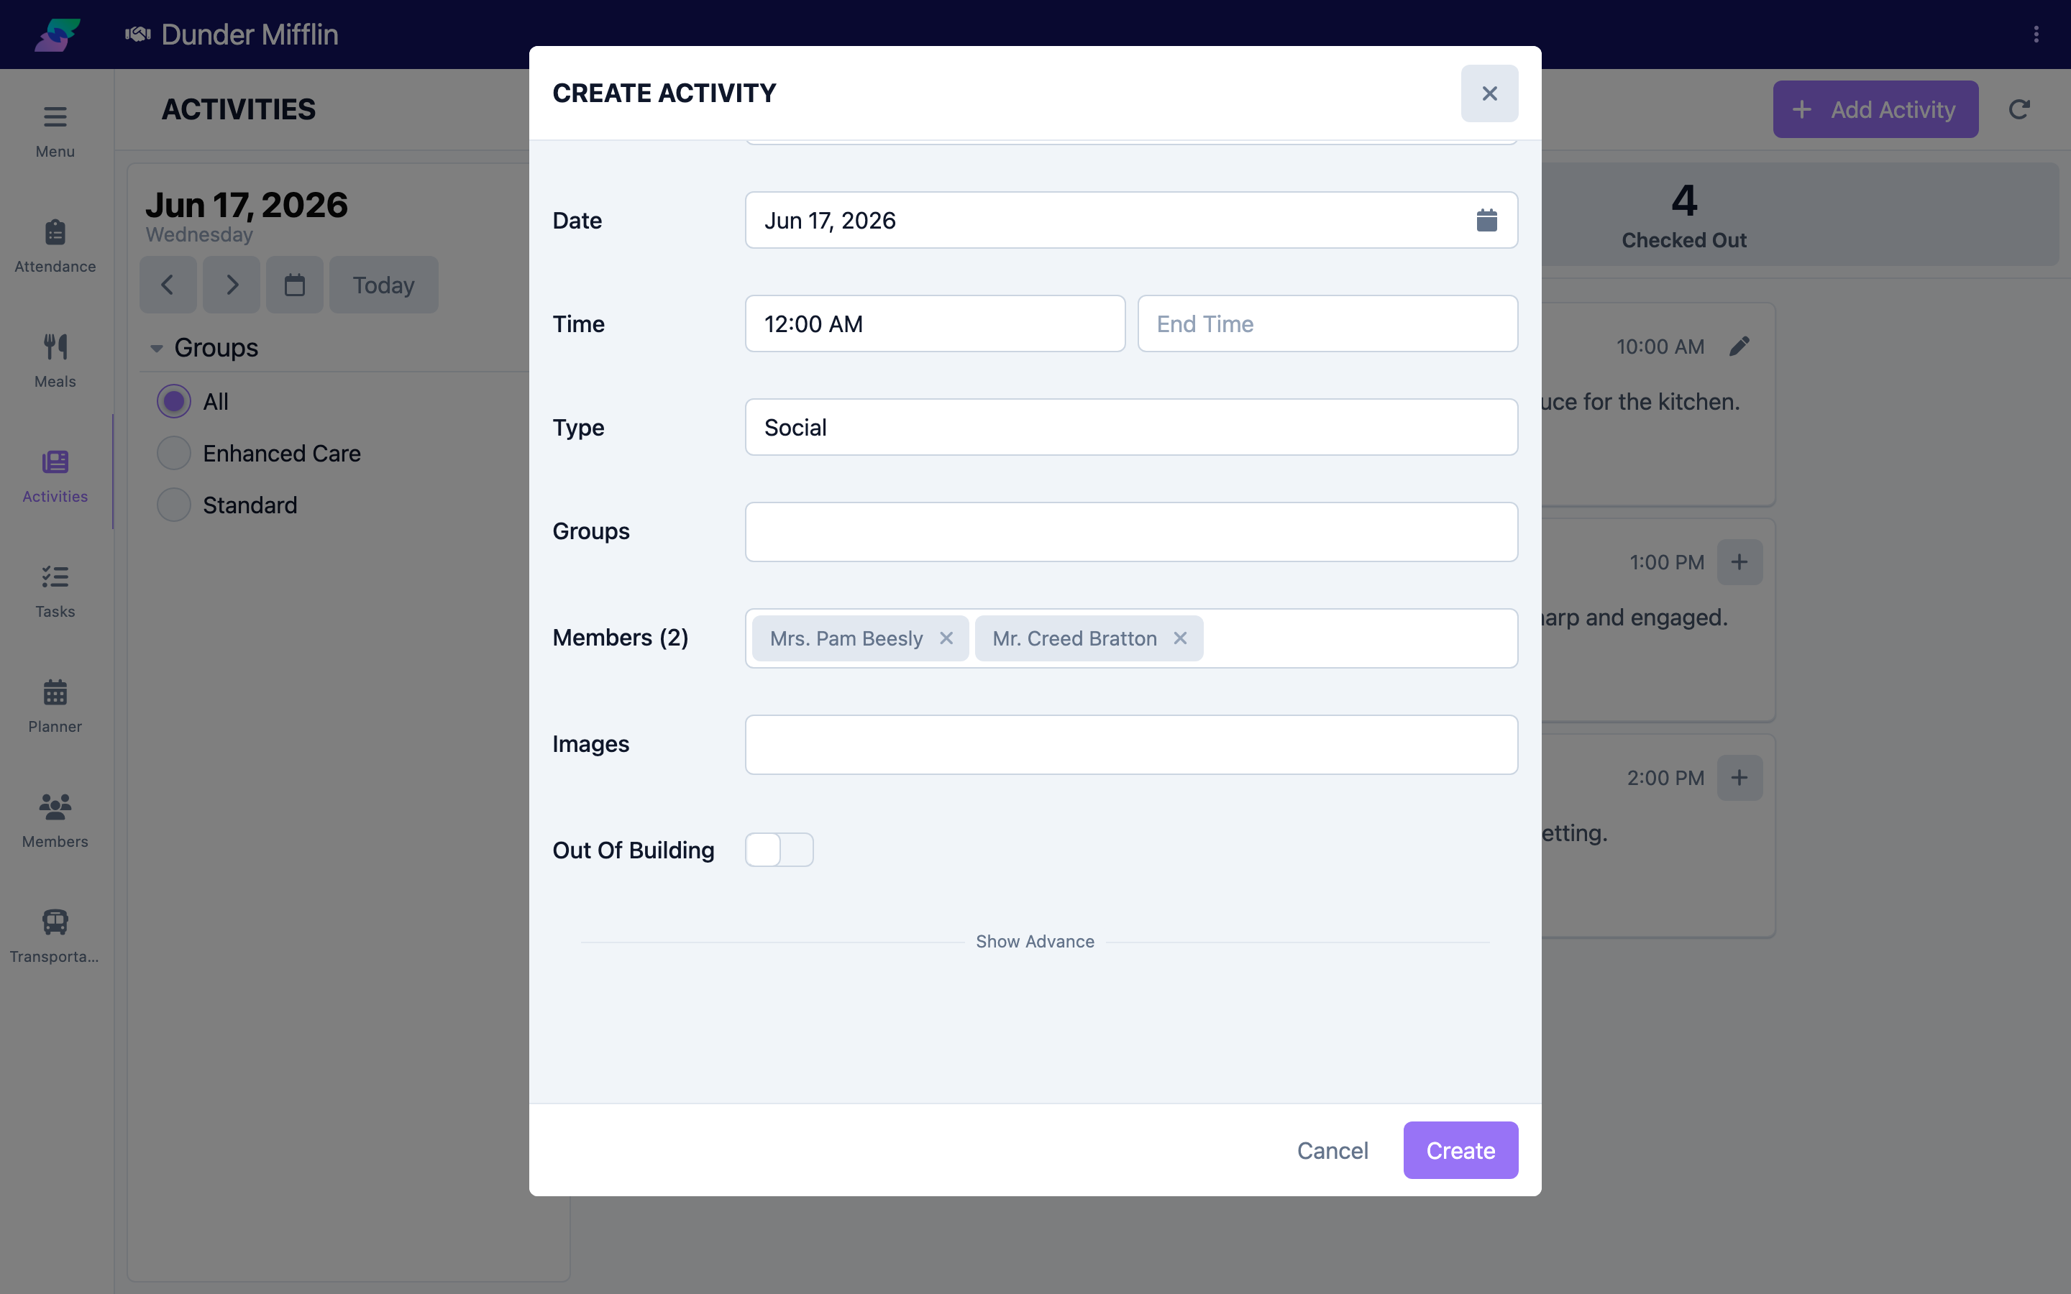Open the Members section
This screenshot has height=1294, width=2071.
55,822
